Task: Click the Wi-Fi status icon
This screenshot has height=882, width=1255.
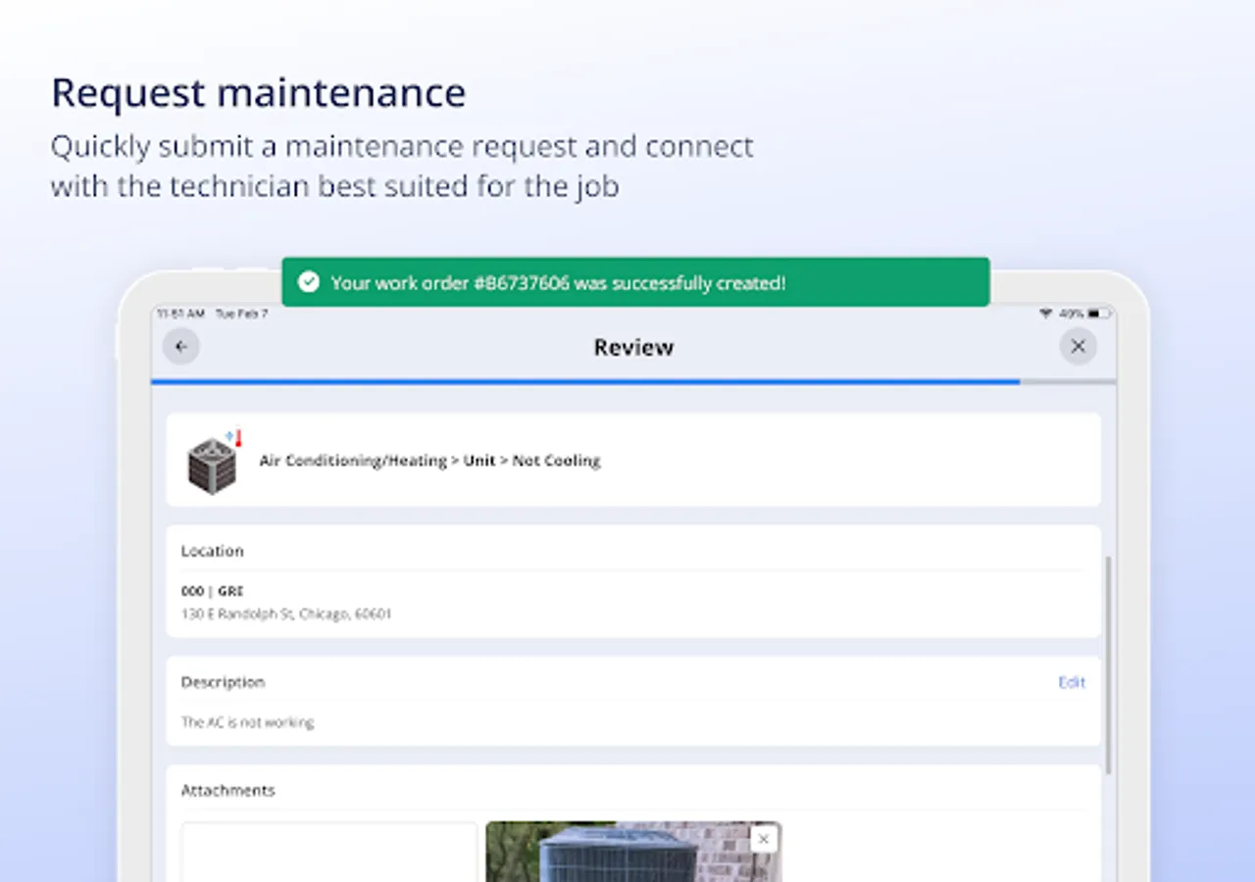Action: (x=1045, y=314)
